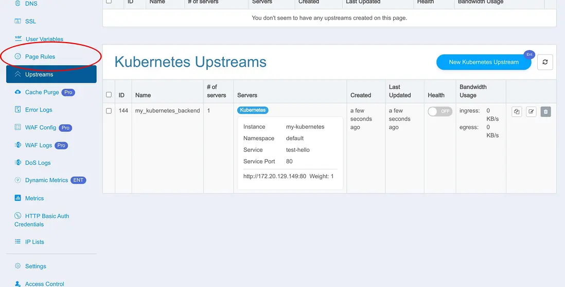The width and height of the screenshot is (565, 287).
Task: Open the Settings page
Action: (36, 266)
